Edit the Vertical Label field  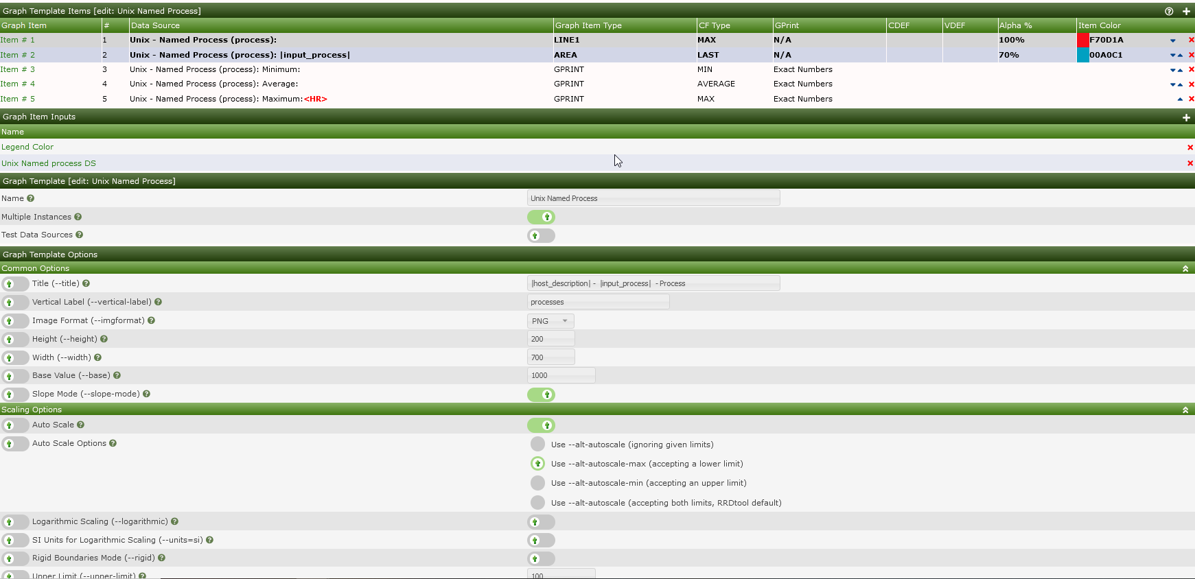(x=599, y=302)
